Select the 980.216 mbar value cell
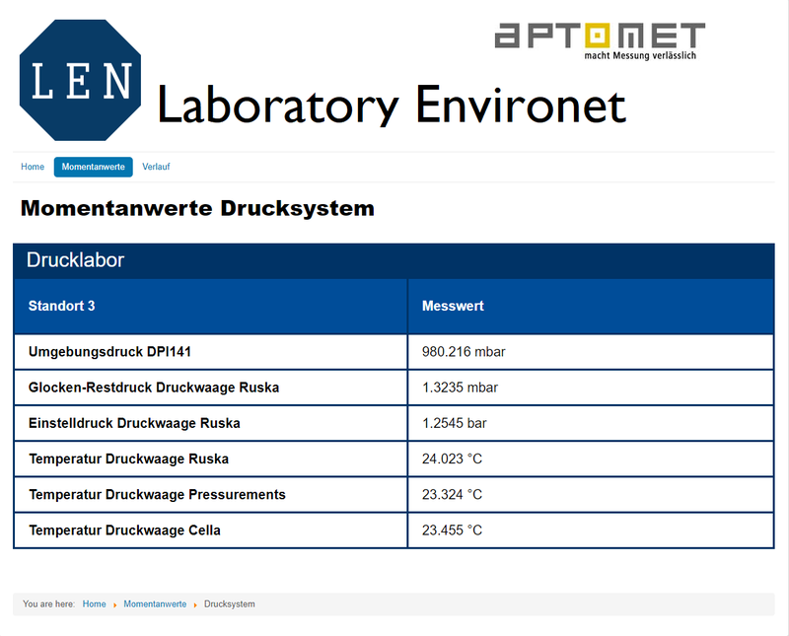This screenshot has height=636, width=789. (x=464, y=352)
